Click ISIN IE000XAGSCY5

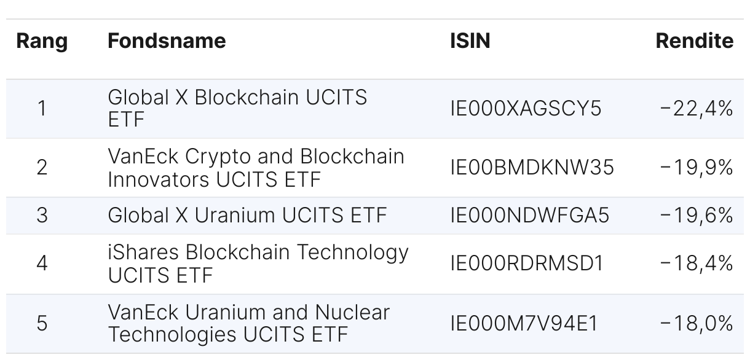526,109
